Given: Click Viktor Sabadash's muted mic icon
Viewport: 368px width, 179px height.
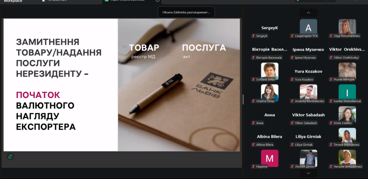Looking at the screenshot, I should point(292,123).
